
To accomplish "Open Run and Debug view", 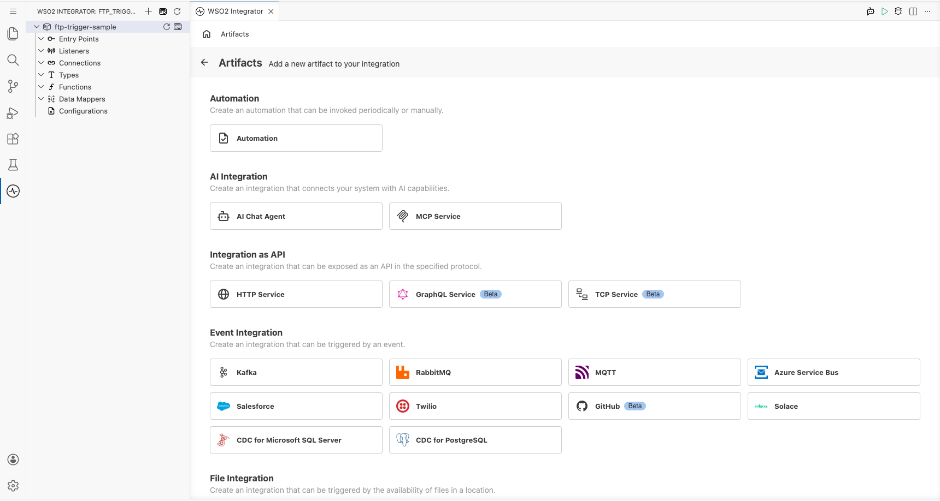I will pos(13,112).
